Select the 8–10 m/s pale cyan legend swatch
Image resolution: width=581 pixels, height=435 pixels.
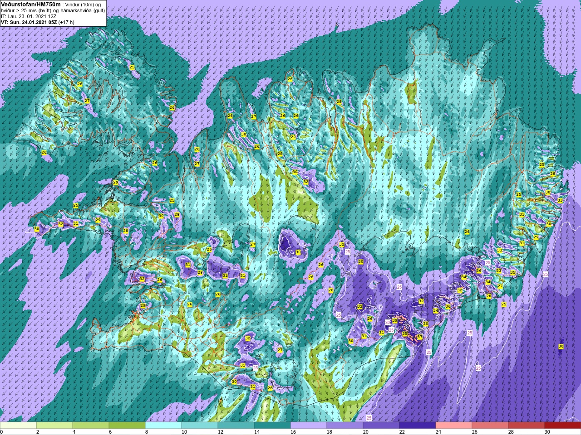coord(163,425)
